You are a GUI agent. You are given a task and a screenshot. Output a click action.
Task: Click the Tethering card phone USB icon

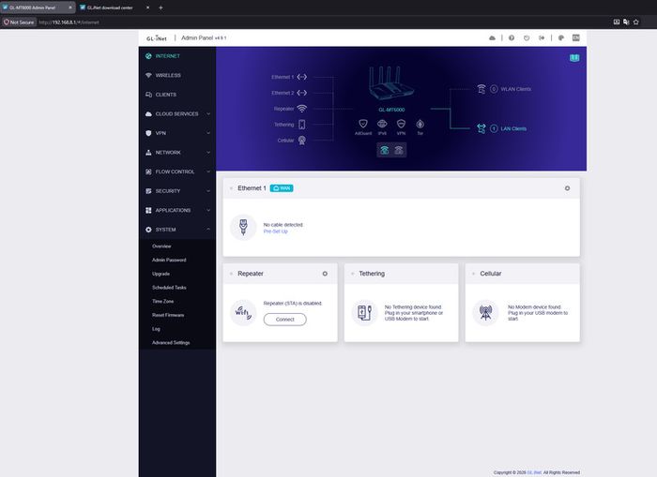coord(364,312)
